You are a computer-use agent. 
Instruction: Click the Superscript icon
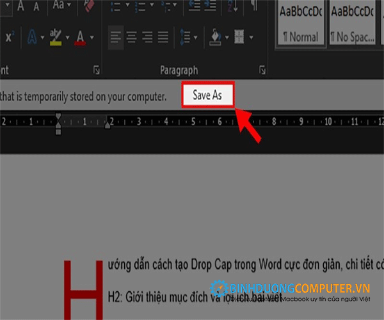coord(9,36)
